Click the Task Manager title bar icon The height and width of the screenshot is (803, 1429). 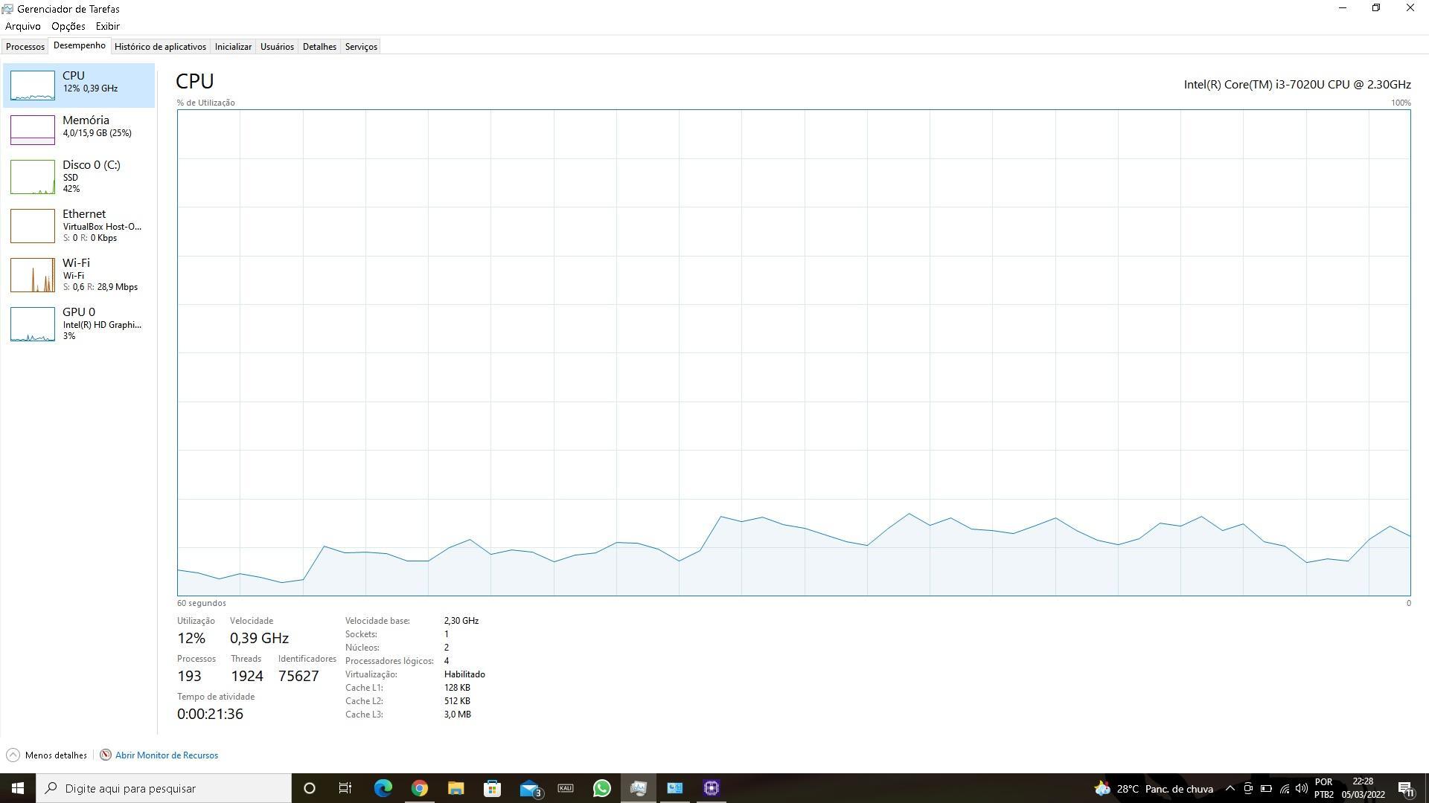point(7,9)
